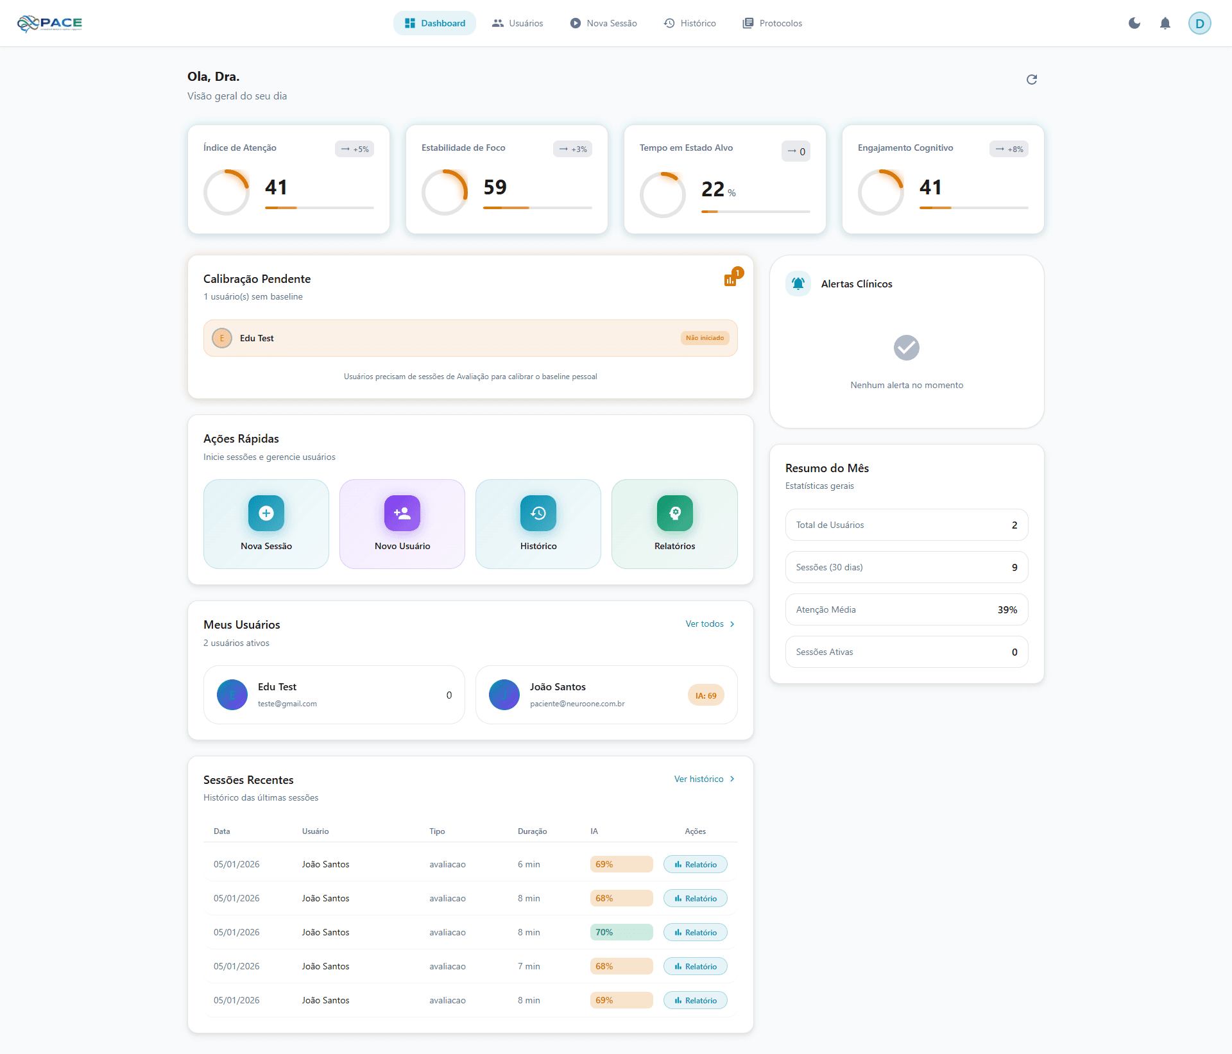
Task: Open Relatório for the 70% session
Action: click(x=696, y=932)
